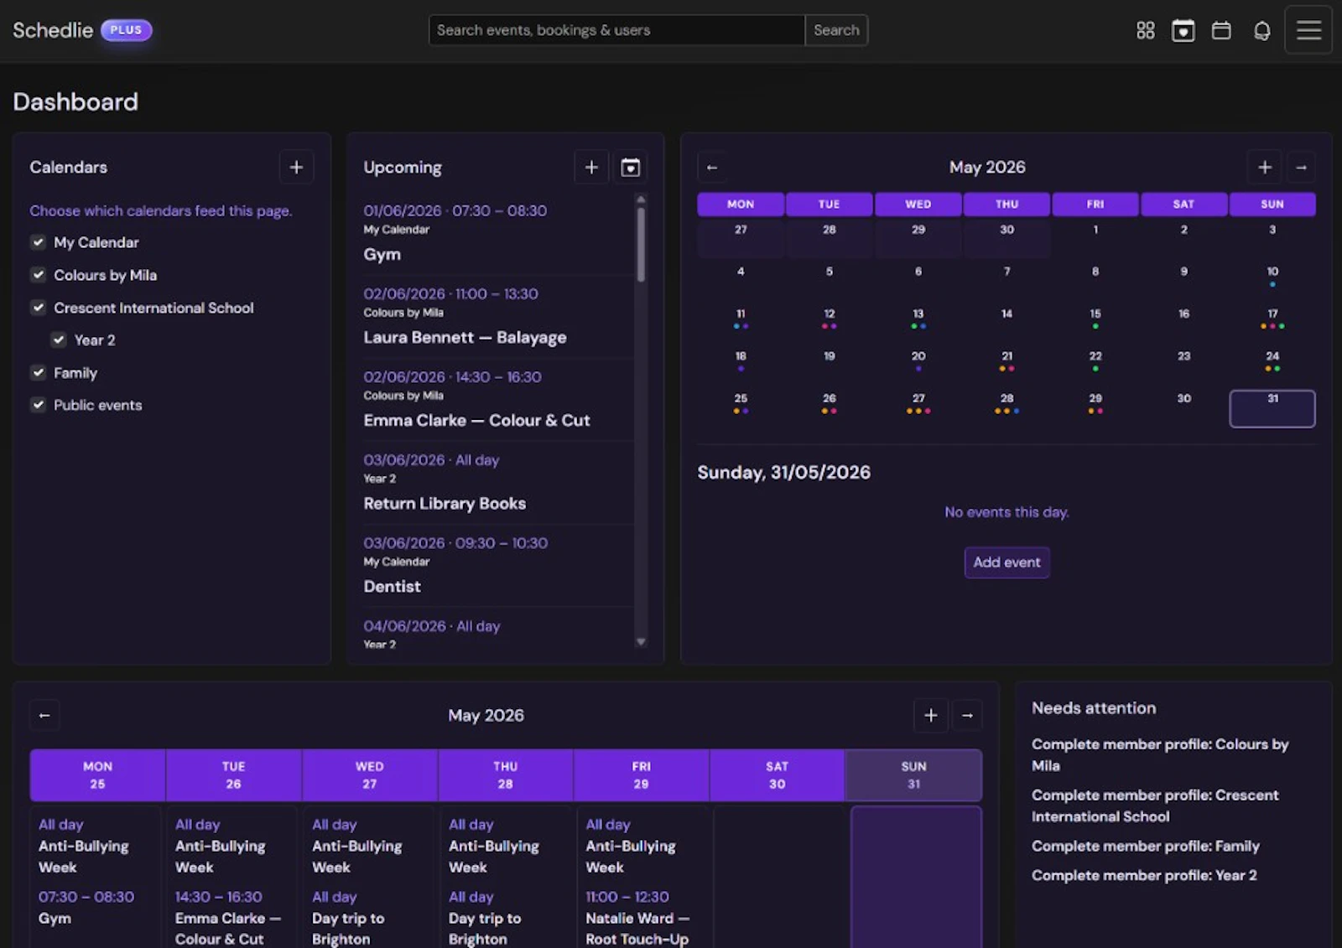Toggle Public events checkbox

click(x=38, y=405)
